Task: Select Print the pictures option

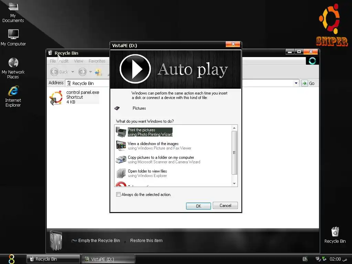Action: (x=150, y=132)
